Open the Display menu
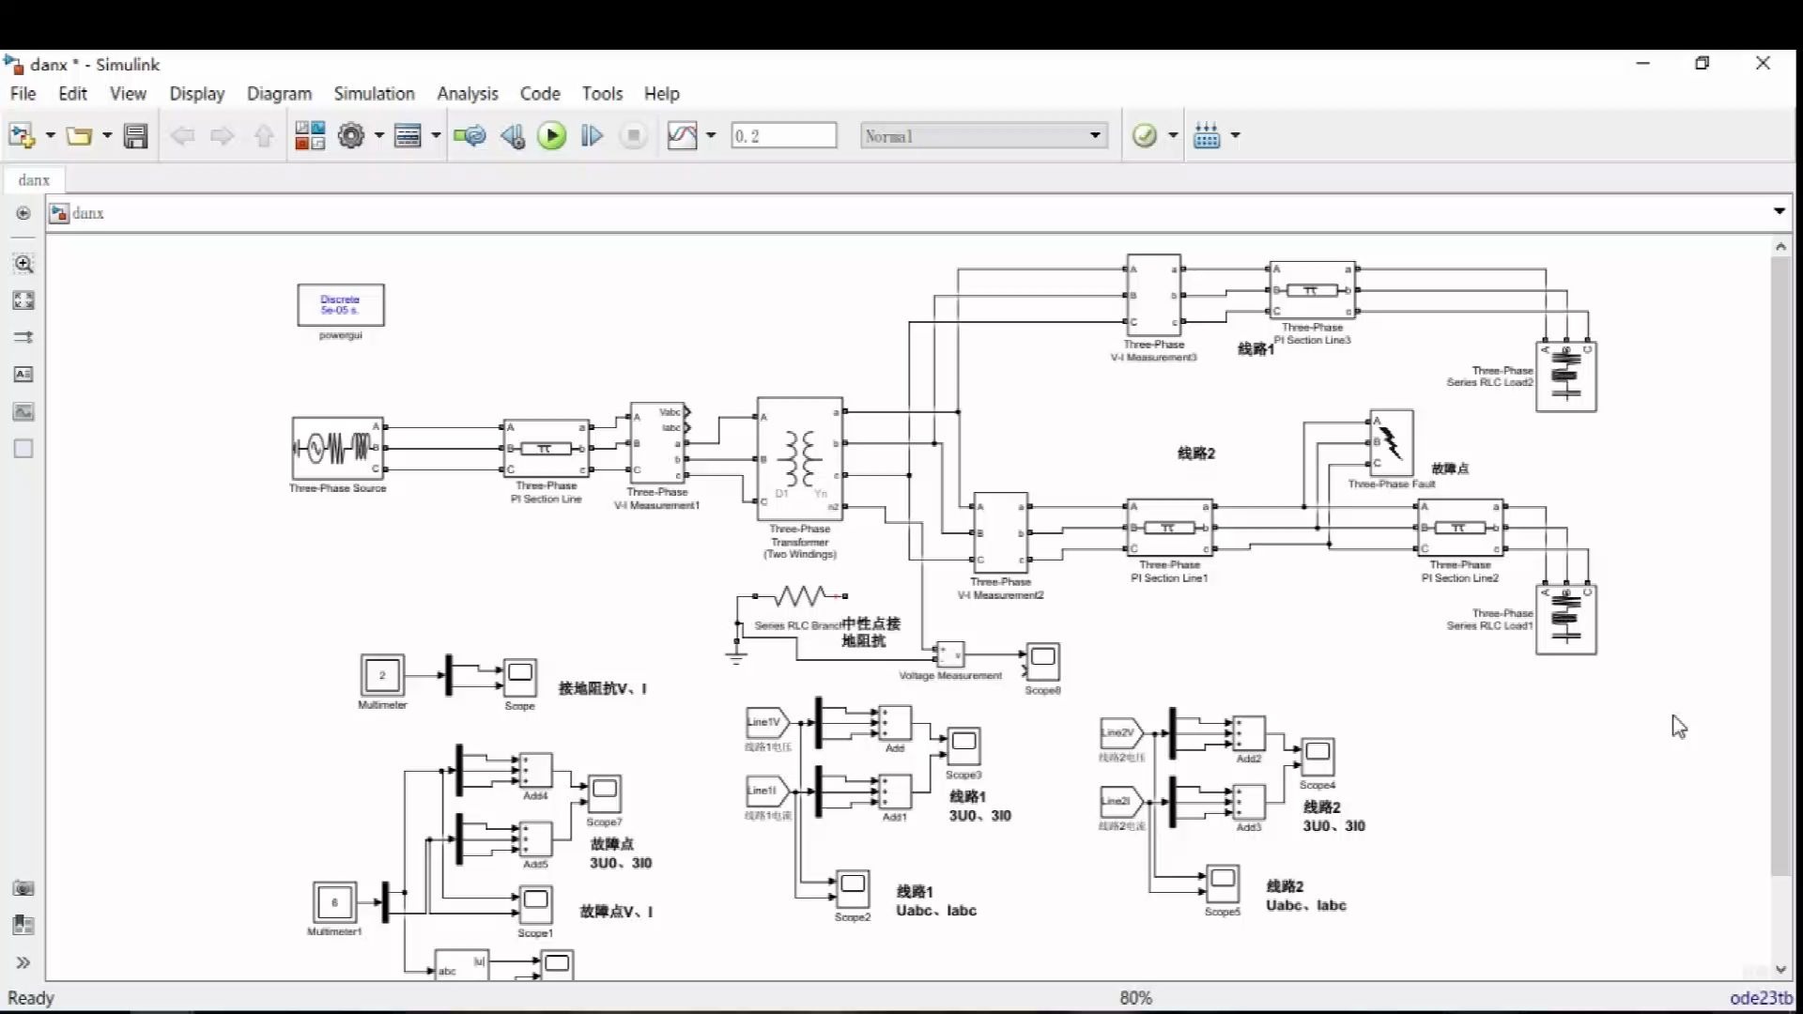The height and width of the screenshot is (1014, 1803). [x=196, y=94]
